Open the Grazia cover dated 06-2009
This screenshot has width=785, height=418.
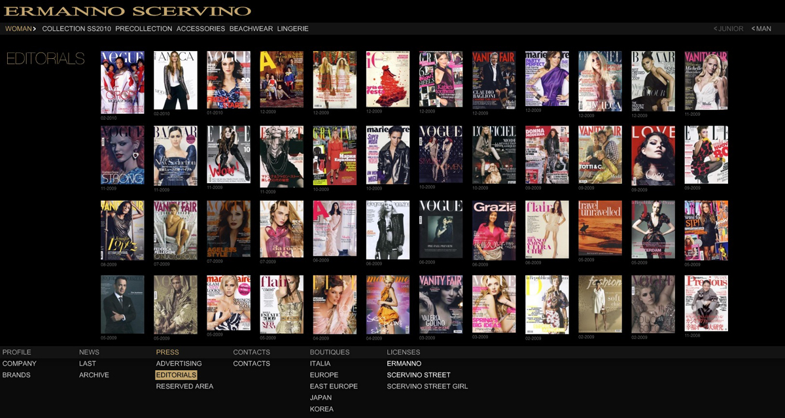494,230
